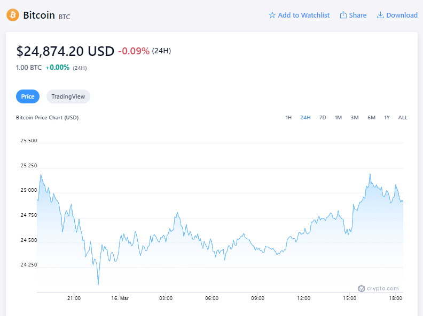Click the 21:00 x-axis label
Viewport: 423px width, 316px height.
coord(74,298)
